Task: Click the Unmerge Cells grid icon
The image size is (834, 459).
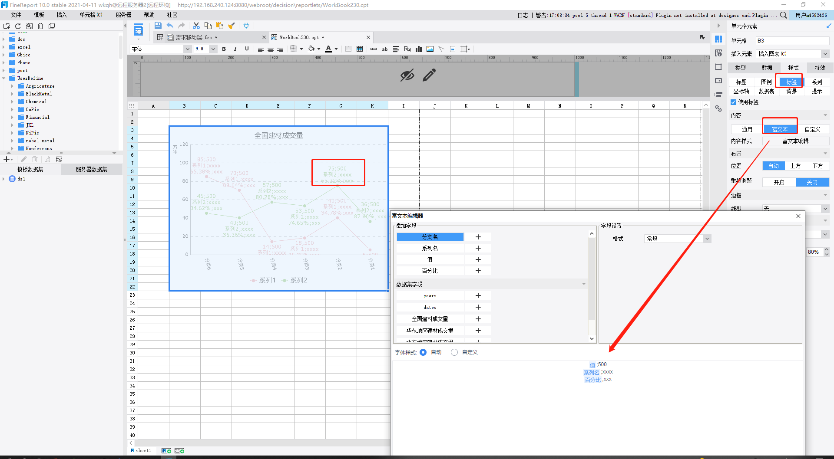Action: 360,49
